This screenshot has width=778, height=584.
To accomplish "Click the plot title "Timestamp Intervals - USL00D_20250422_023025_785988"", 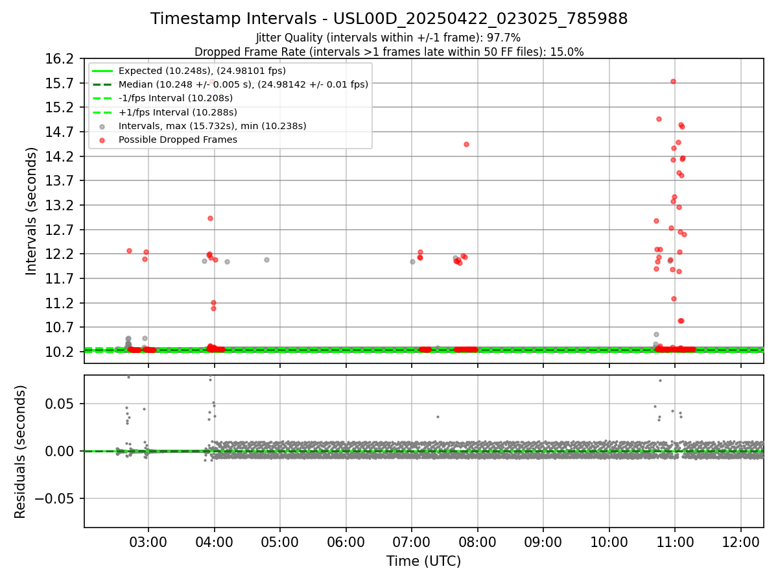I will click(389, 19).
